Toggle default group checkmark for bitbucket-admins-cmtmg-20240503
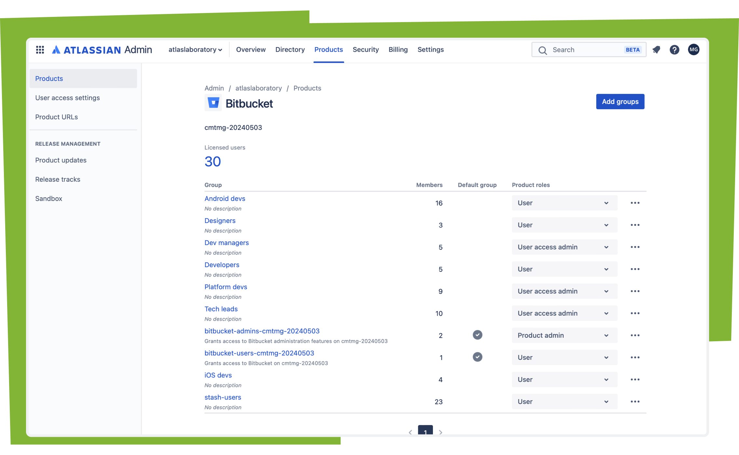739x455 pixels. pyautogui.click(x=477, y=335)
